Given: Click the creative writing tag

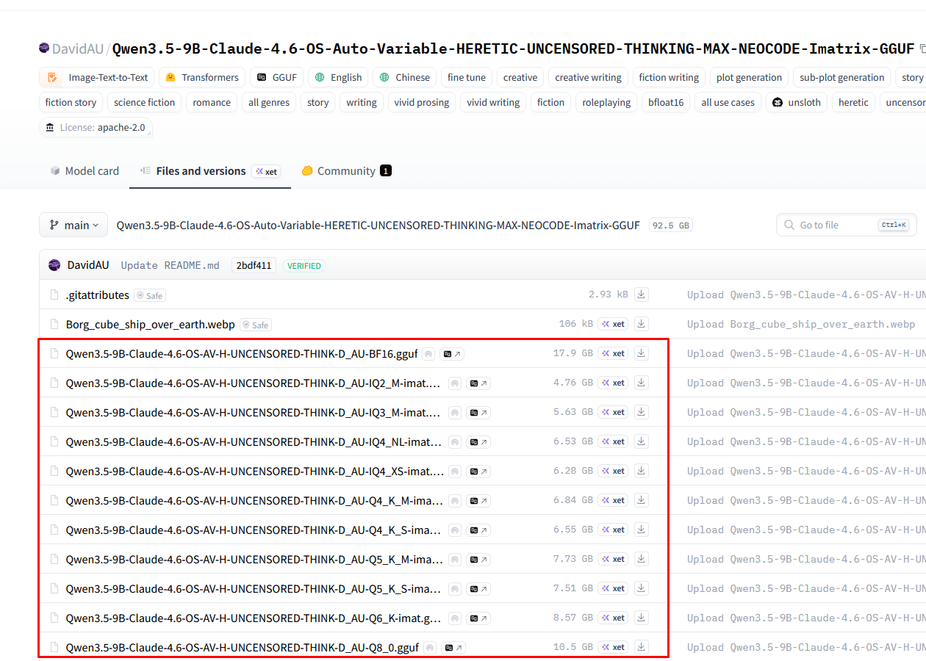Looking at the screenshot, I should [x=588, y=77].
